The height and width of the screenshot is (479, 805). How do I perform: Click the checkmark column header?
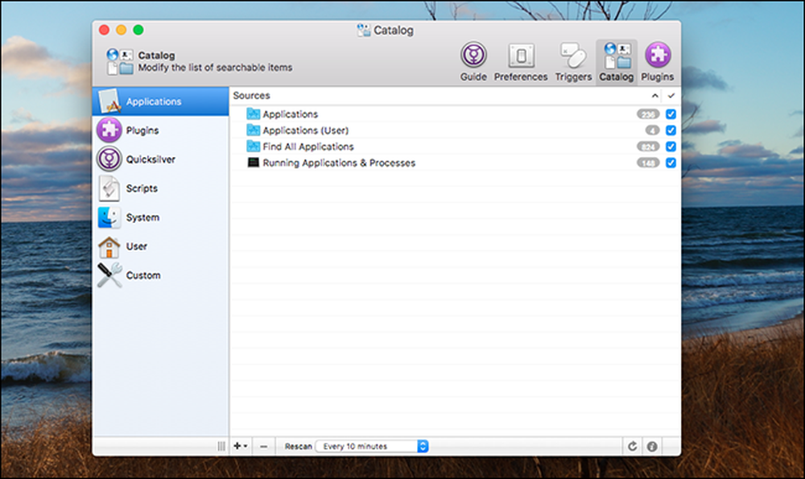coord(671,96)
